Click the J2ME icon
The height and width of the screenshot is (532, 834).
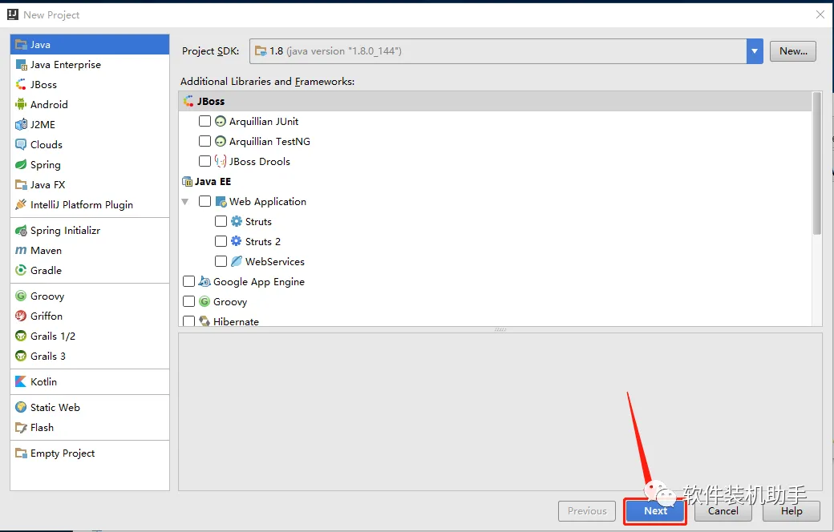(x=22, y=125)
